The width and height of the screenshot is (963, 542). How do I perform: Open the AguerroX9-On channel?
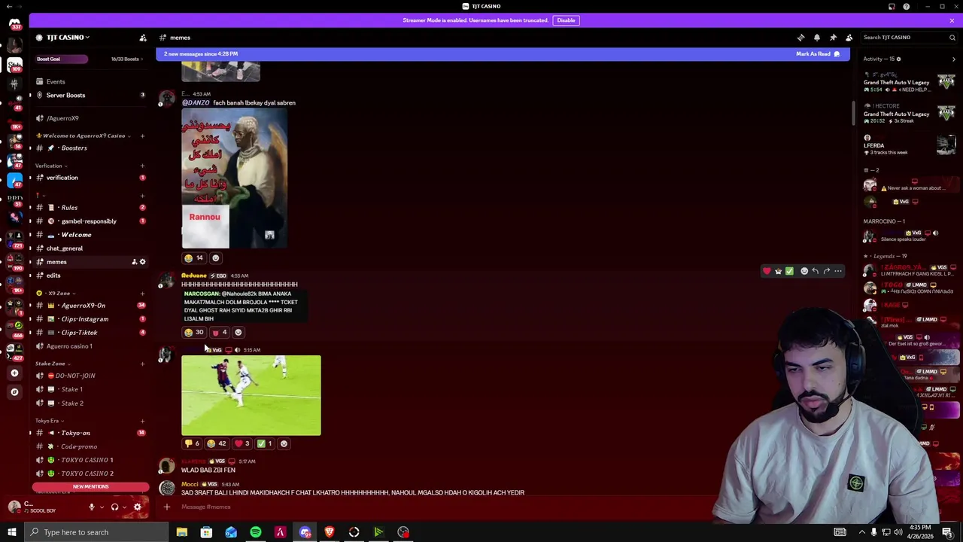point(90,306)
